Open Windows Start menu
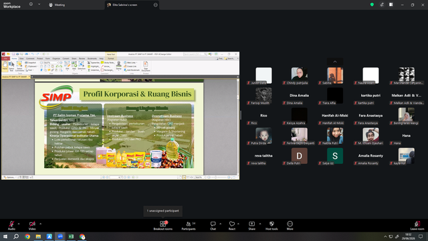The width and height of the screenshot is (428, 241). pyautogui.click(x=5, y=236)
